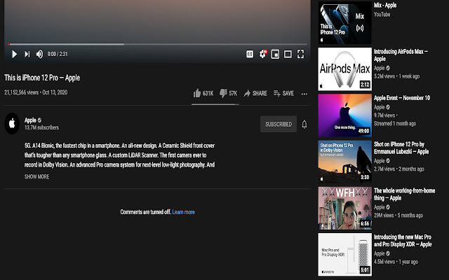This screenshot has height=280, width=449.
Task: Switch to theater mode
Action: (x=288, y=54)
